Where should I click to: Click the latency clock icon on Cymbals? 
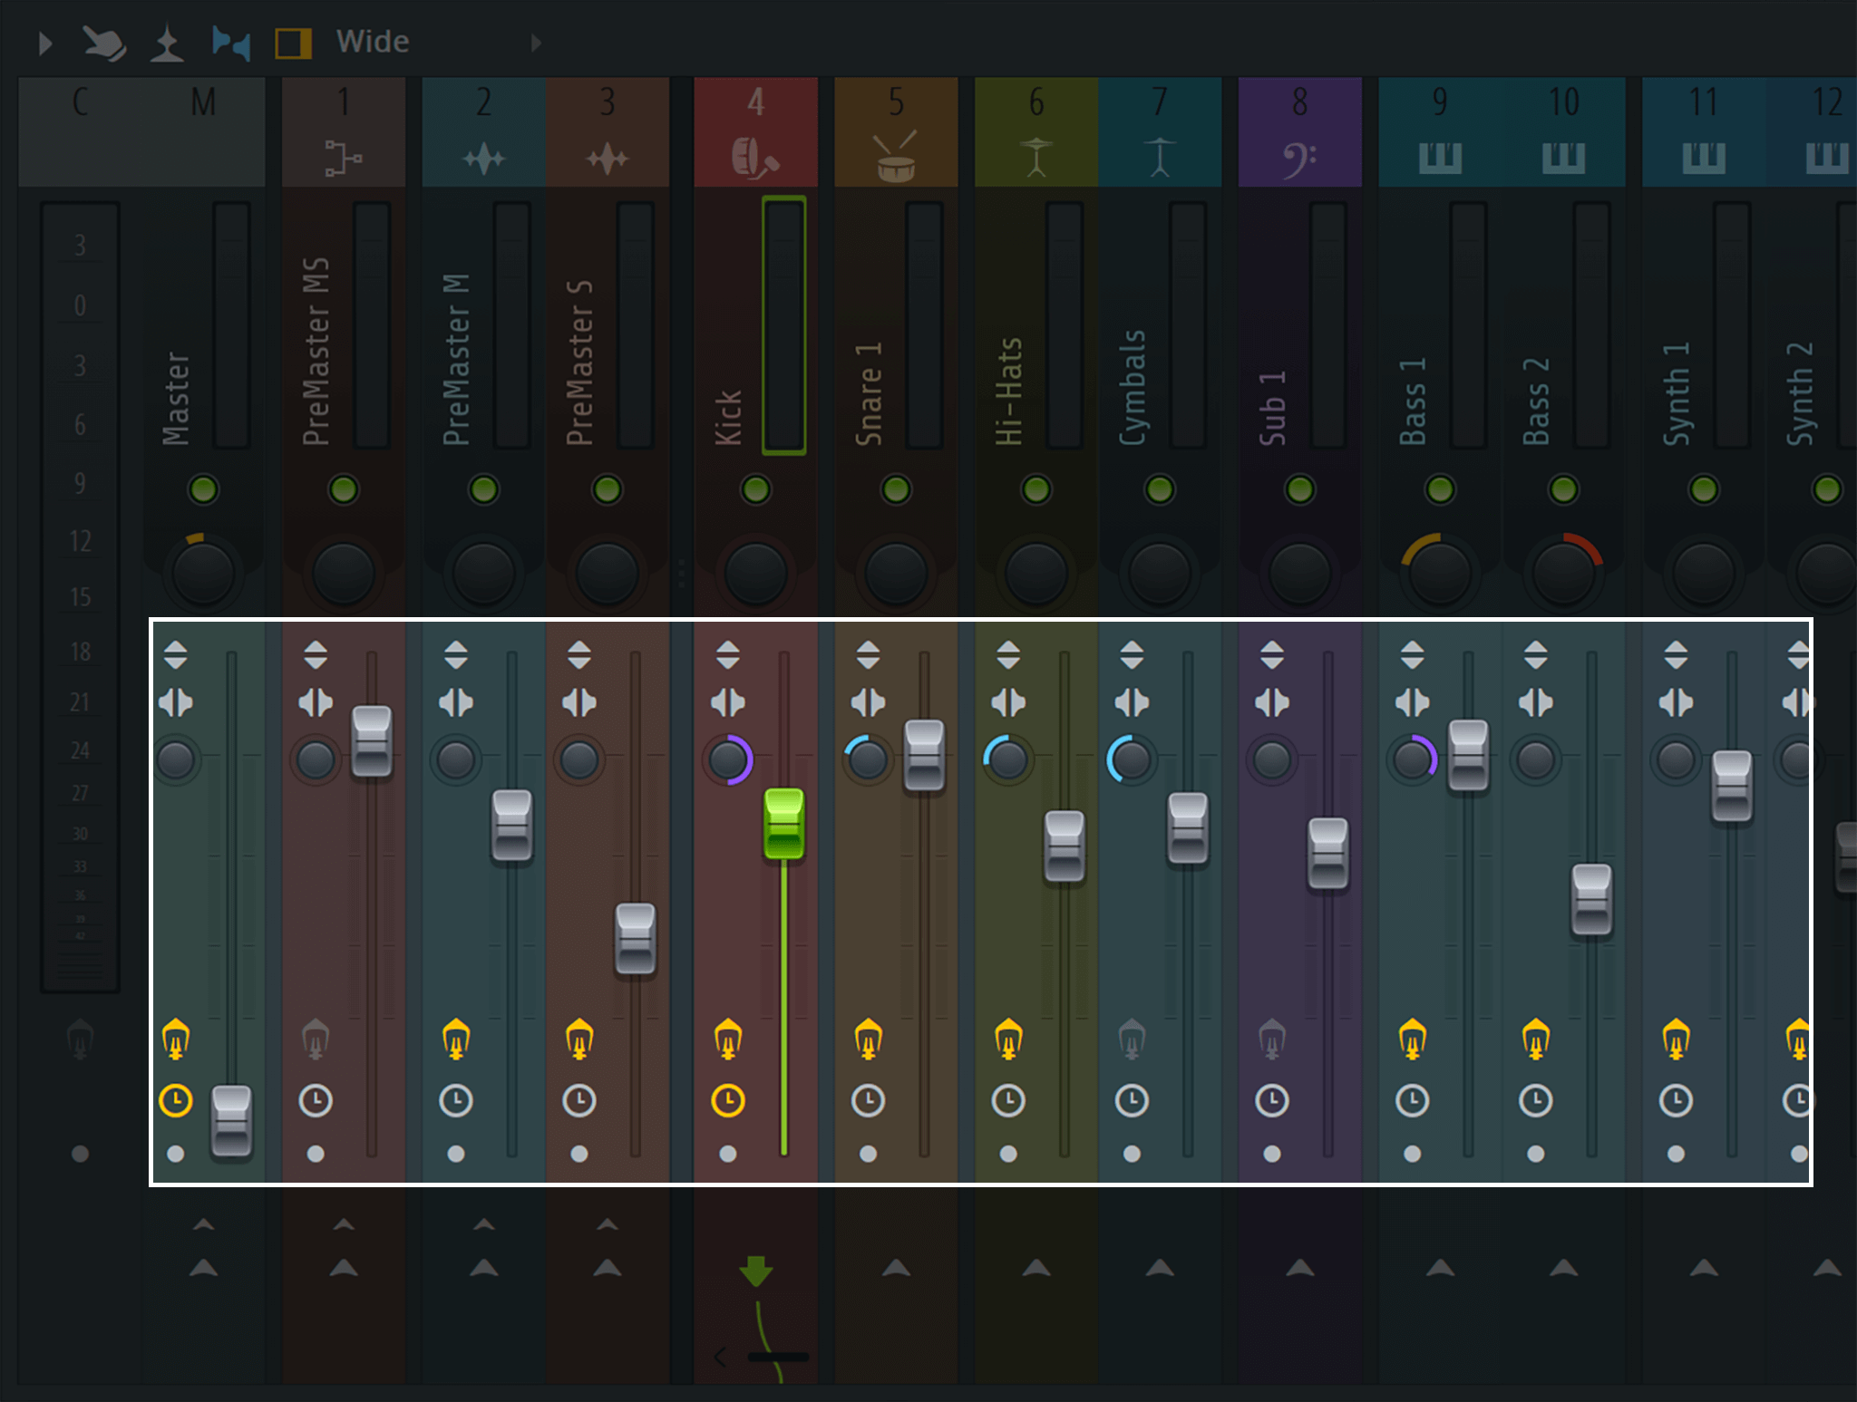point(1132,1100)
